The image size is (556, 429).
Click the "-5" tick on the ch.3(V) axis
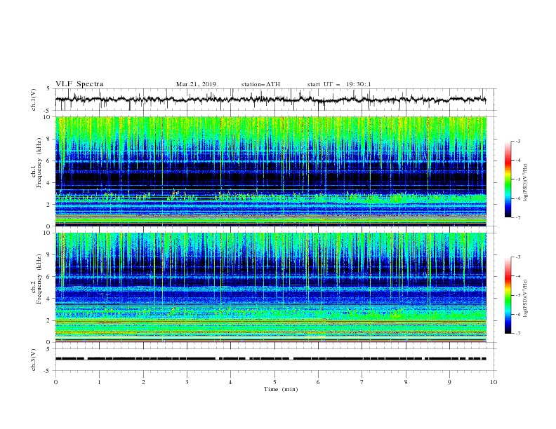pyautogui.click(x=47, y=371)
